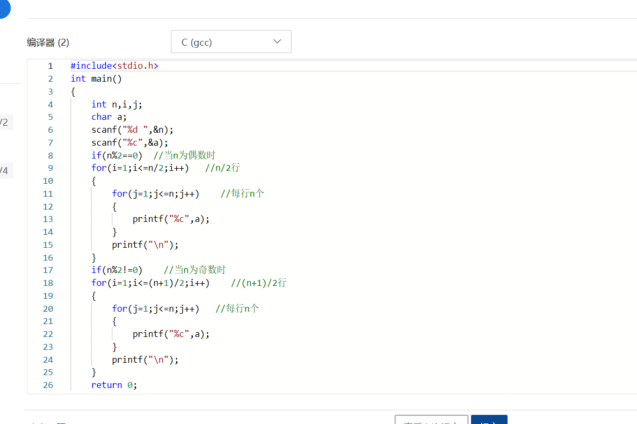Click the printf("\n"); statement on line 24
The height and width of the screenshot is (424, 637).
point(145,360)
